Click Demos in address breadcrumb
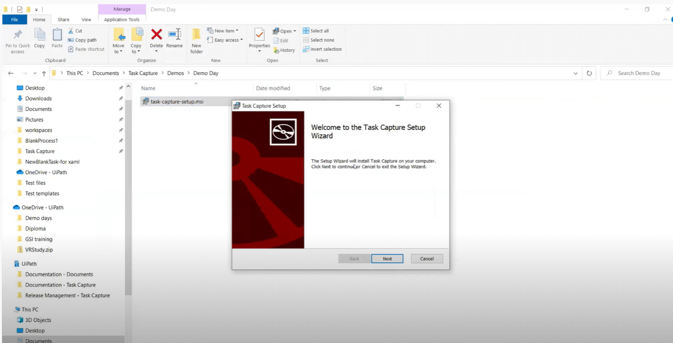This screenshot has width=673, height=343. pyautogui.click(x=176, y=73)
